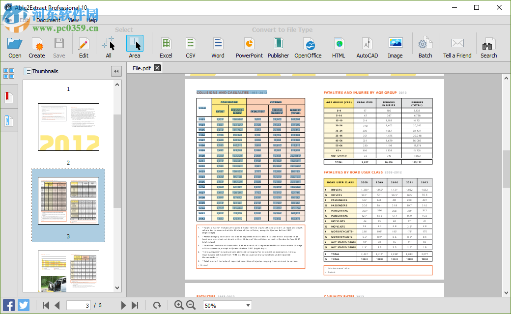The image size is (511, 314).
Task: Open the Document menu
Action: click(x=48, y=20)
